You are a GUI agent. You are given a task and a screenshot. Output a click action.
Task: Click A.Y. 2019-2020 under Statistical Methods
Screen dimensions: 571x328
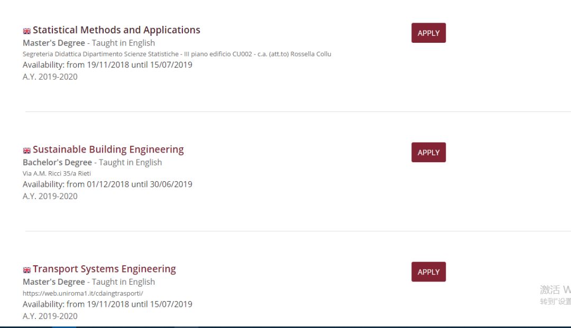[x=50, y=77]
